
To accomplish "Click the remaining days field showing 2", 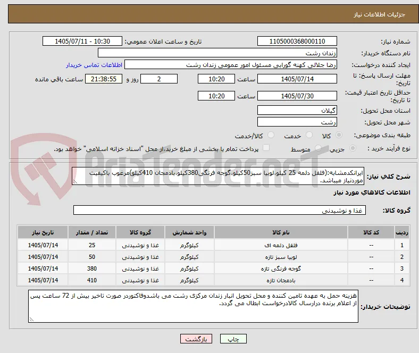I will [x=159, y=79].
